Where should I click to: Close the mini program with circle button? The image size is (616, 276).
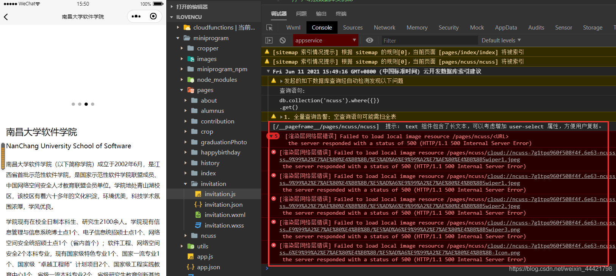point(153,16)
